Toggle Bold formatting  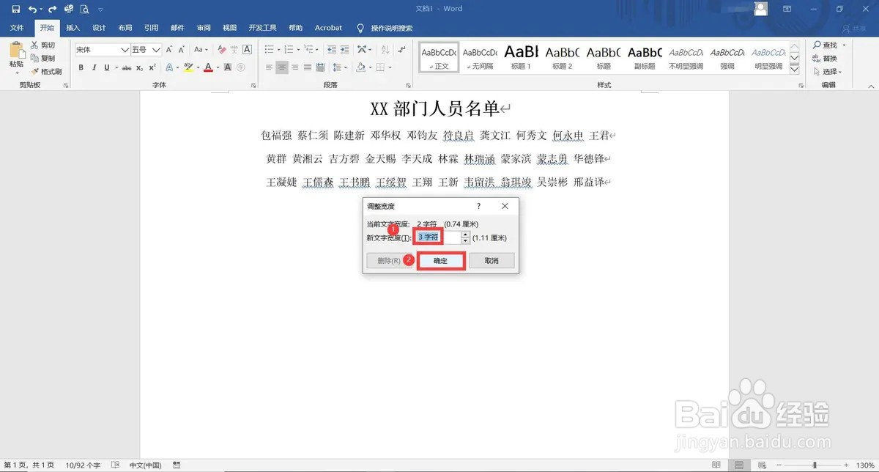click(81, 67)
